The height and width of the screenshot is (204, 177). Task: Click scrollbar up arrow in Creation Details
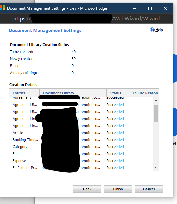[x=156, y=100]
